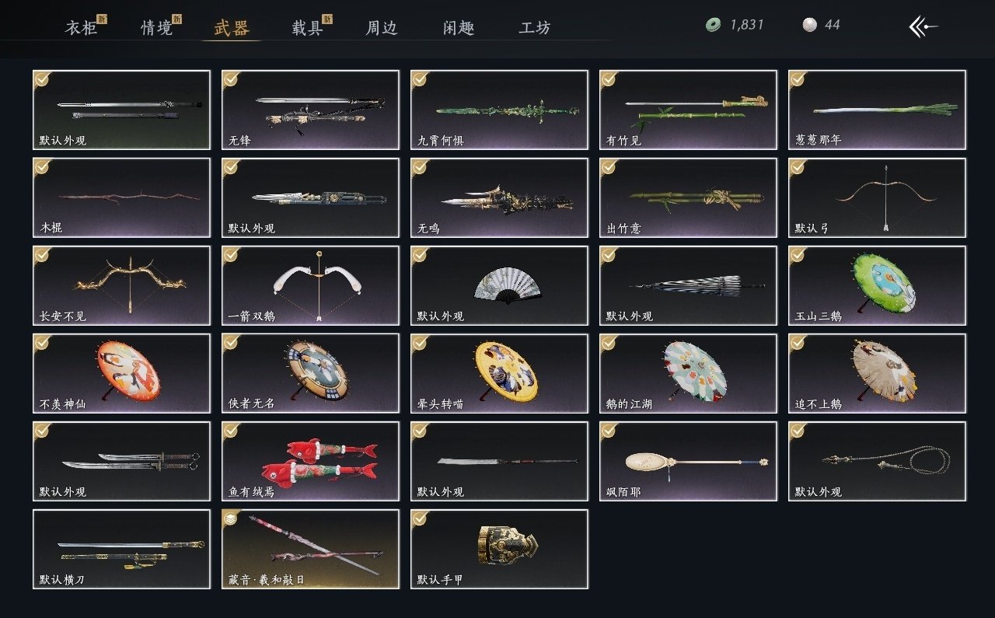The image size is (995, 618).
Task: Choose the 不羡神仙 orange umbrella
Action: tap(122, 374)
